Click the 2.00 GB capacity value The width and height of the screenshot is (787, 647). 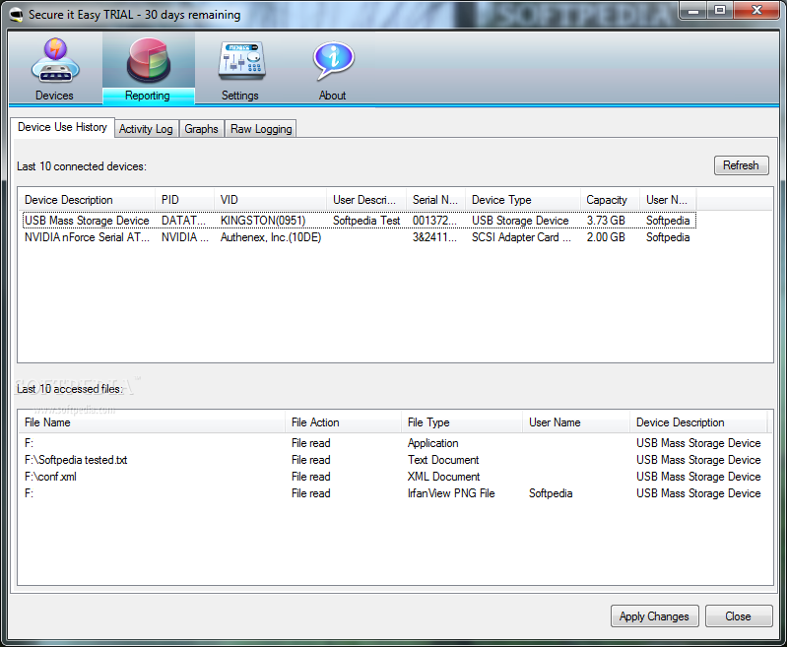coord(606,237)
